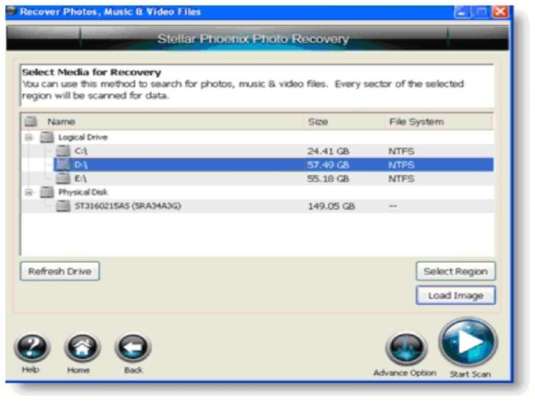This screenshot has width=535, height=401.
Task: Select ST3160215AS (5RA34A3G) physical disk
Action: click(x=258, y=206)
